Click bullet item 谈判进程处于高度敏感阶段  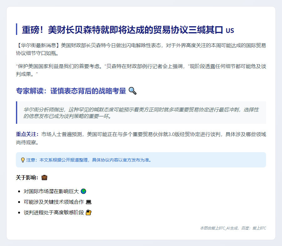pos(54,212)
